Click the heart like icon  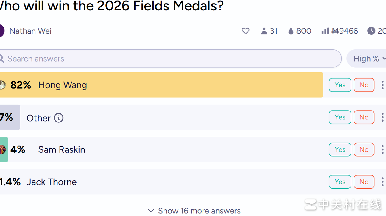(x=245, y=31)
